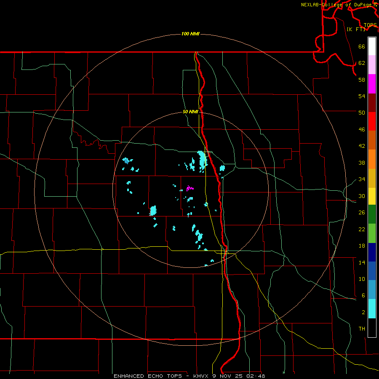Click the black TH threshold swatch
This screenshot has width=379, height=379.
[372, 328]
